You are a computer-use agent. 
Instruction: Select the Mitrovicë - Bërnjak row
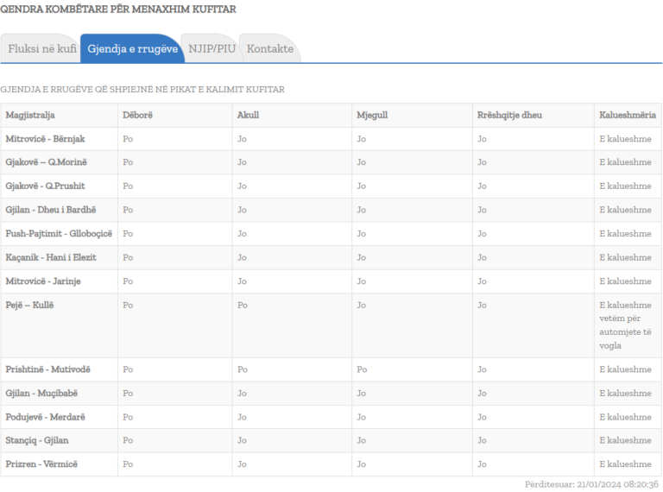pos(45,139)
